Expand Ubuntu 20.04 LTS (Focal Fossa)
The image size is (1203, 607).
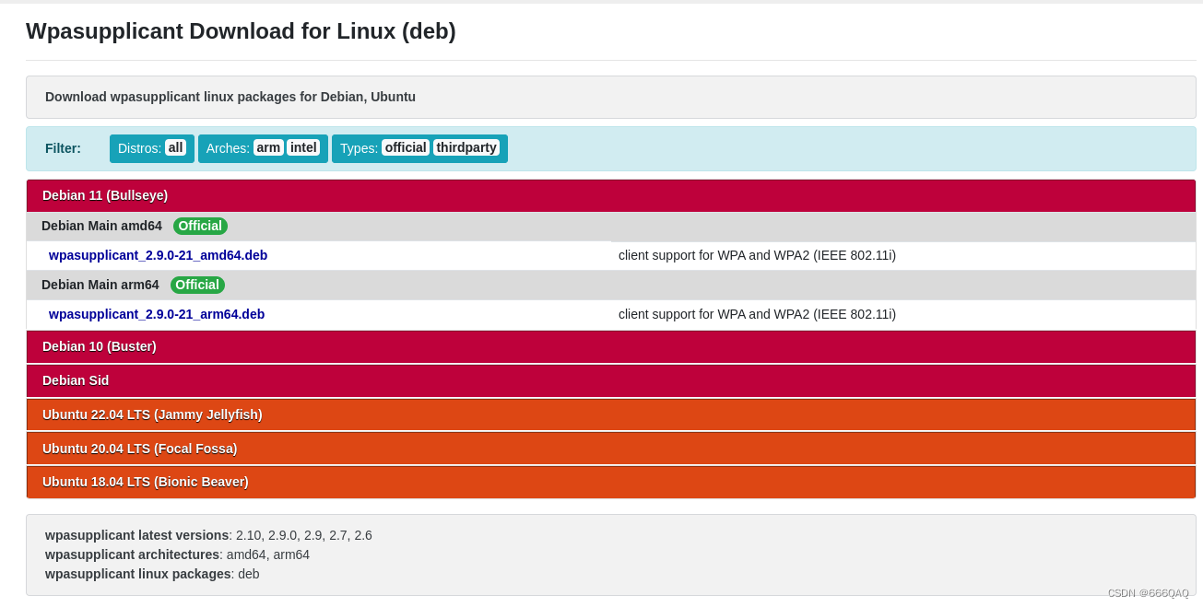click(x=140, y=449)
